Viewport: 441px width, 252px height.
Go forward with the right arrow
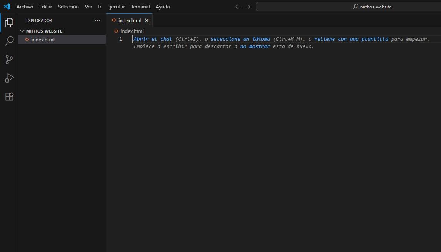click(248, 7)
